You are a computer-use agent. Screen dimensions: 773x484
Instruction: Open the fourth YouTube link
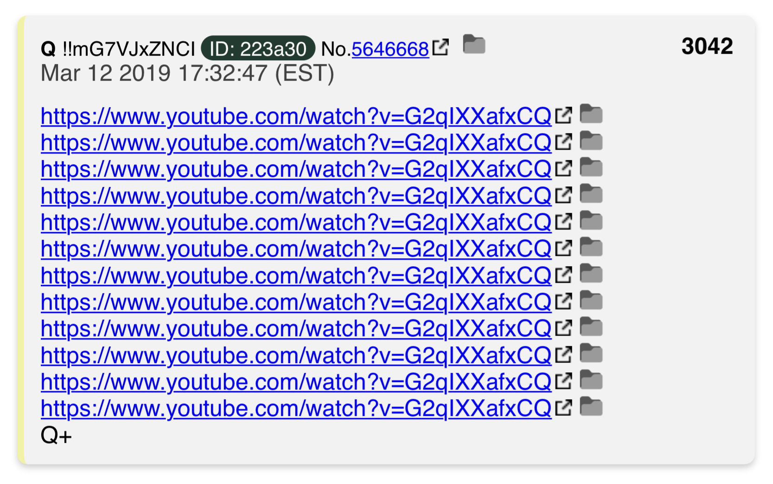tap(296, 196)
